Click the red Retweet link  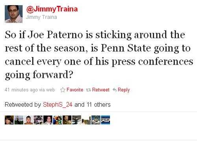coord(101,90)
